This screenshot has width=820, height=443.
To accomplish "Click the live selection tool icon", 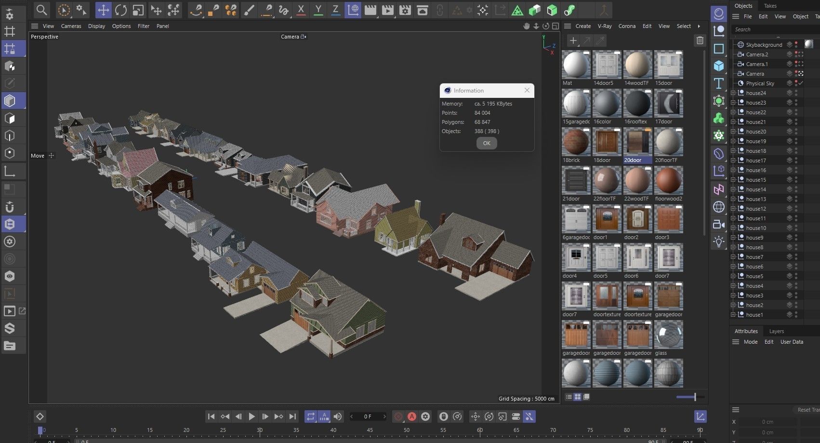I will 64,10.
